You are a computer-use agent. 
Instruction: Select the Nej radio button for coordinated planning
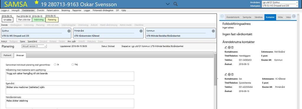coord(73,64)
